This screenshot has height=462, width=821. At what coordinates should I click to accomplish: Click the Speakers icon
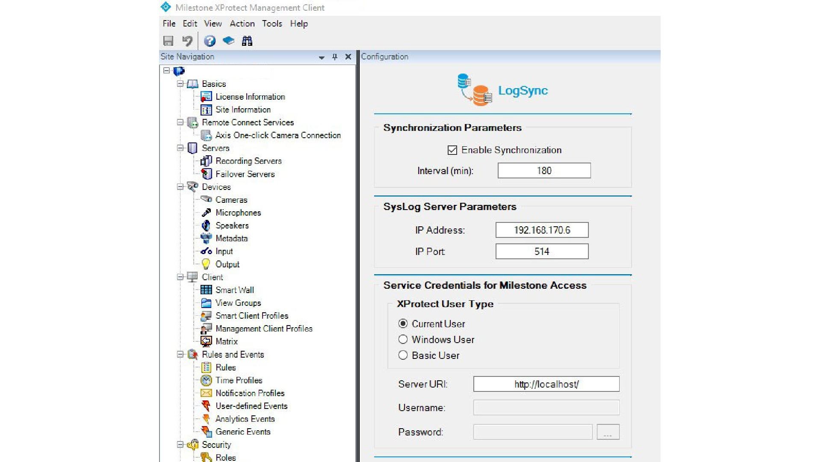tap(206, 225)
